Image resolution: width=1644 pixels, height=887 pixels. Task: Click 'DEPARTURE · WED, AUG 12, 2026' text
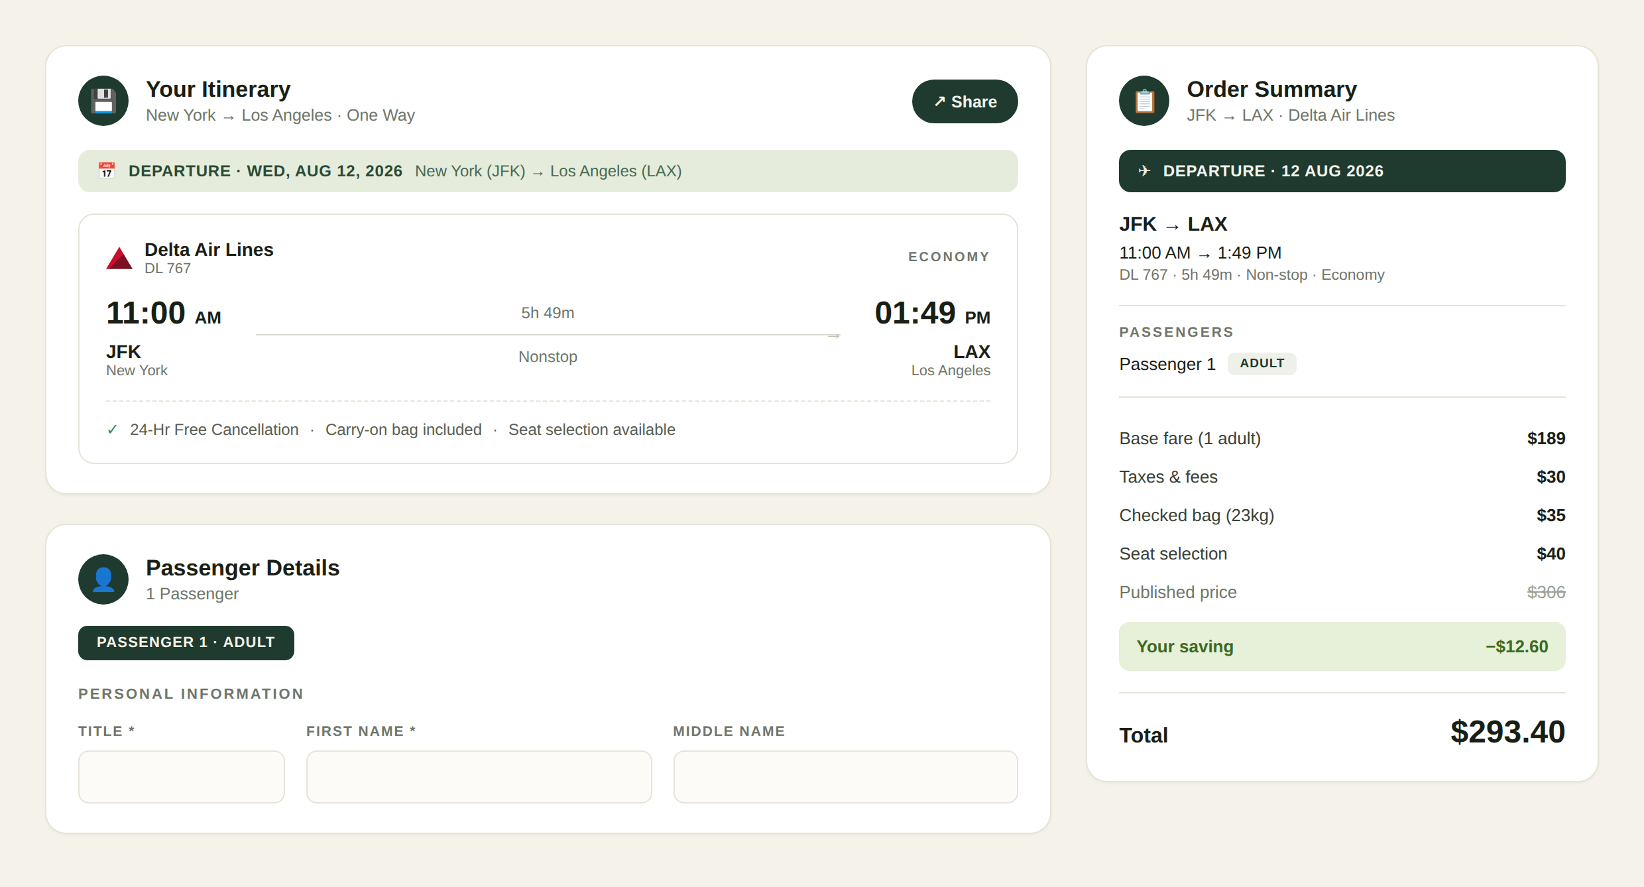click(x=265, y=171)
